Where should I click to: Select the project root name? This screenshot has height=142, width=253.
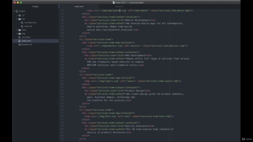pos(22,11)
